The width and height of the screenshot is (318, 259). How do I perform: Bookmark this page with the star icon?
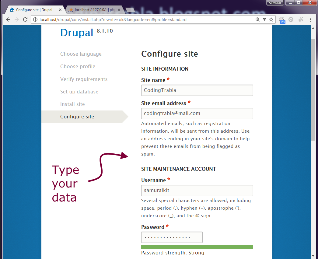[271, 19]
